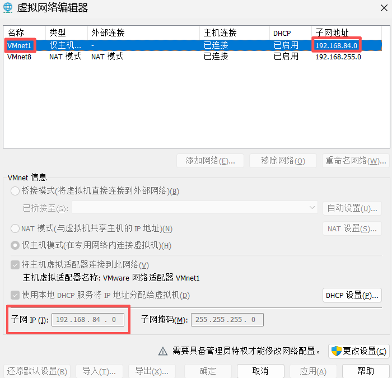Click the 帮助 button

coord(366,371)
